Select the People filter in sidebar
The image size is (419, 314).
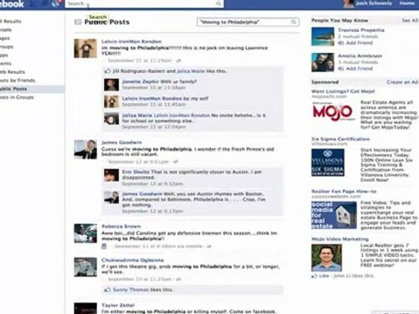[x=6, y=30]
